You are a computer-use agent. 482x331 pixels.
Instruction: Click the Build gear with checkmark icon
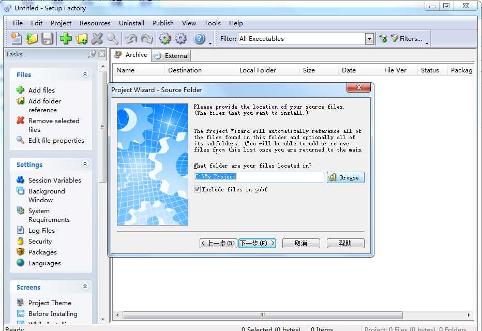point(165,39)
